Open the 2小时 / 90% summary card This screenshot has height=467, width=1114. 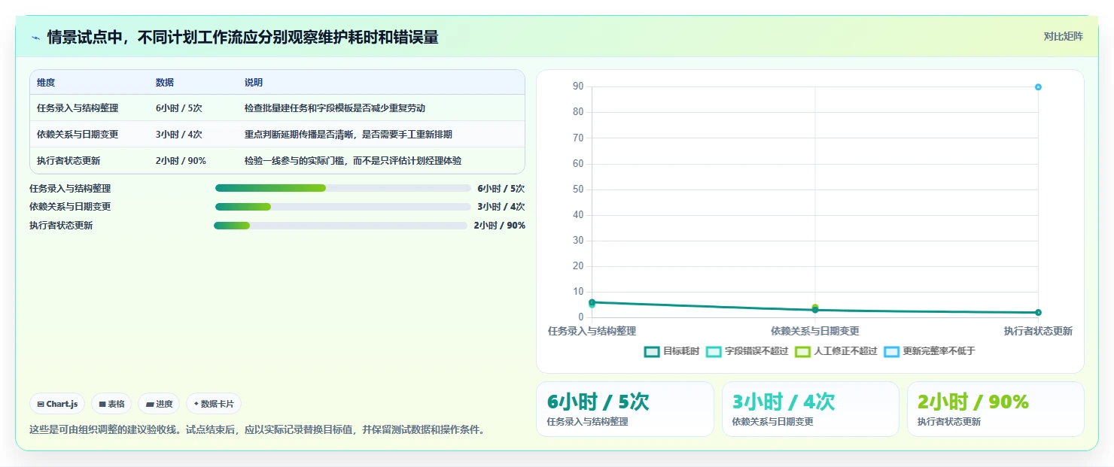[x=996, y=409]
